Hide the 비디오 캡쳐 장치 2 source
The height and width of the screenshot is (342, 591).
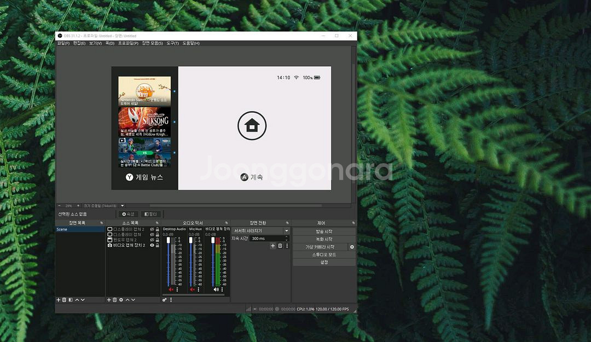[152, 245]
